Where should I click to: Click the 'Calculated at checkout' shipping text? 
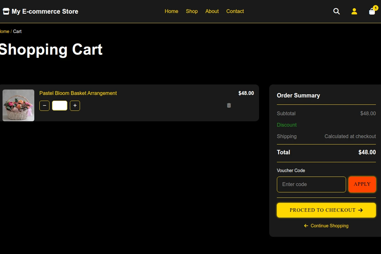click(350, 136)
